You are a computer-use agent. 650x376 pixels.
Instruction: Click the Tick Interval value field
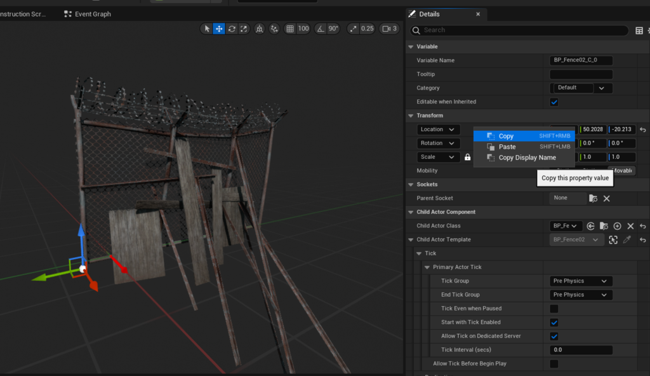click(x=580, y=350)
